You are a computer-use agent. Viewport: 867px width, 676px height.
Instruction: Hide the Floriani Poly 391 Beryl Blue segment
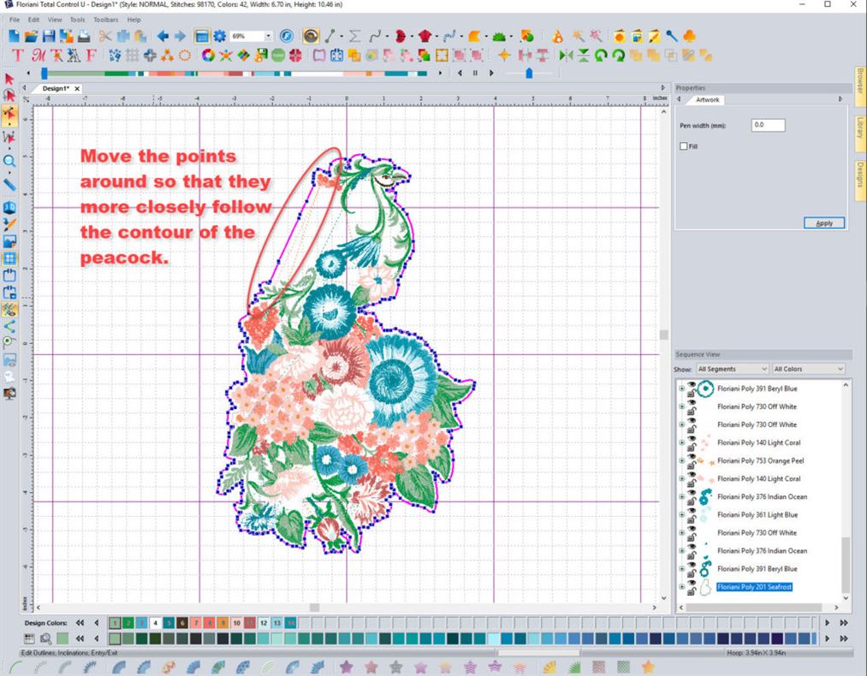click(x=690, y=385)
